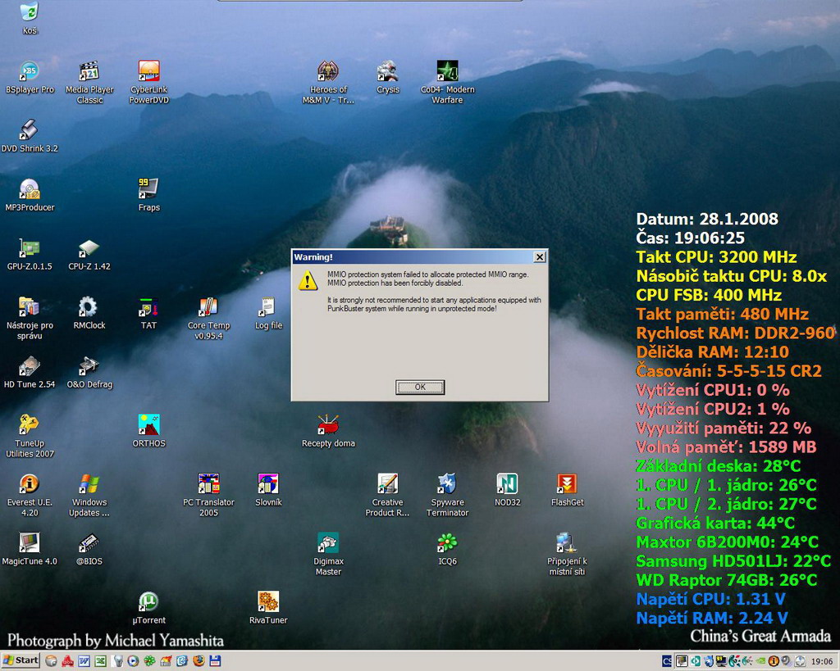Viewport: 840px width, 671px height.
Task: Open CPU-Z 1.42 shortcut
Action: coord(89,249)
